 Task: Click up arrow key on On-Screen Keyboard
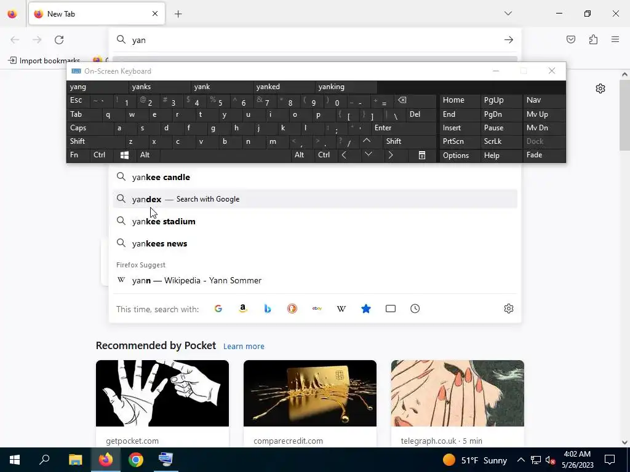(367, 141)
